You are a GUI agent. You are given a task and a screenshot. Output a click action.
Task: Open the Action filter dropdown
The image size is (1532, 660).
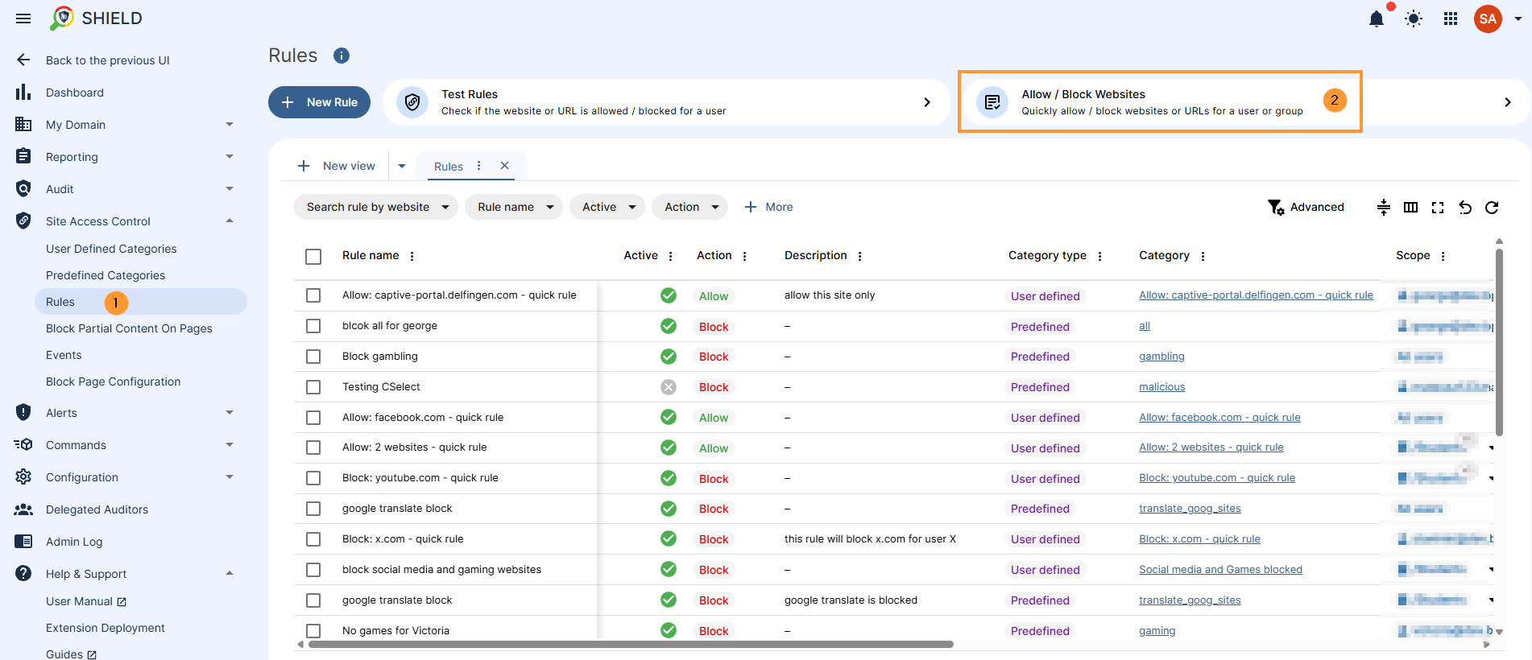690,207
